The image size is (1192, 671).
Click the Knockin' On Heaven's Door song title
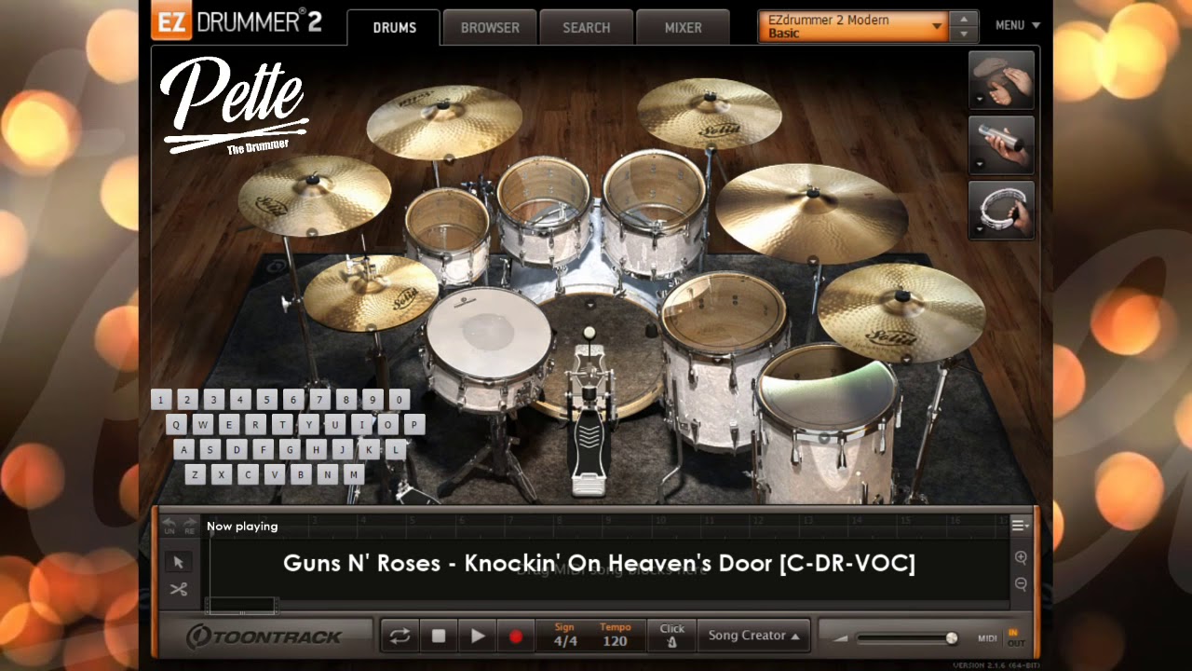[x=599, y=563]
